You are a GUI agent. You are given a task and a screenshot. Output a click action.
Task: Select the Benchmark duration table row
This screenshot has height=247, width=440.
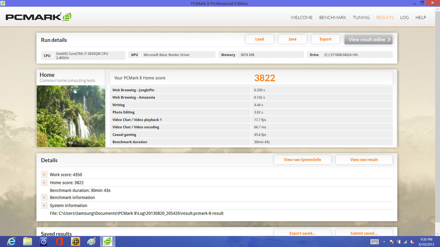coord(251,142)
